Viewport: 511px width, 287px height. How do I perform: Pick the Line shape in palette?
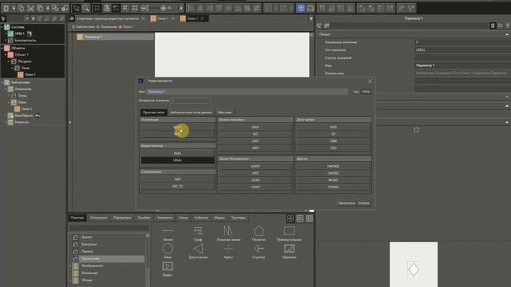168,234
